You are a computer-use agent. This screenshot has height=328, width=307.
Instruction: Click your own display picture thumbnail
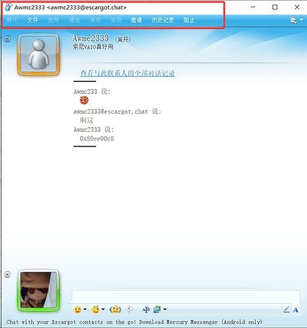pyautogui.click(x=38, y=290)
